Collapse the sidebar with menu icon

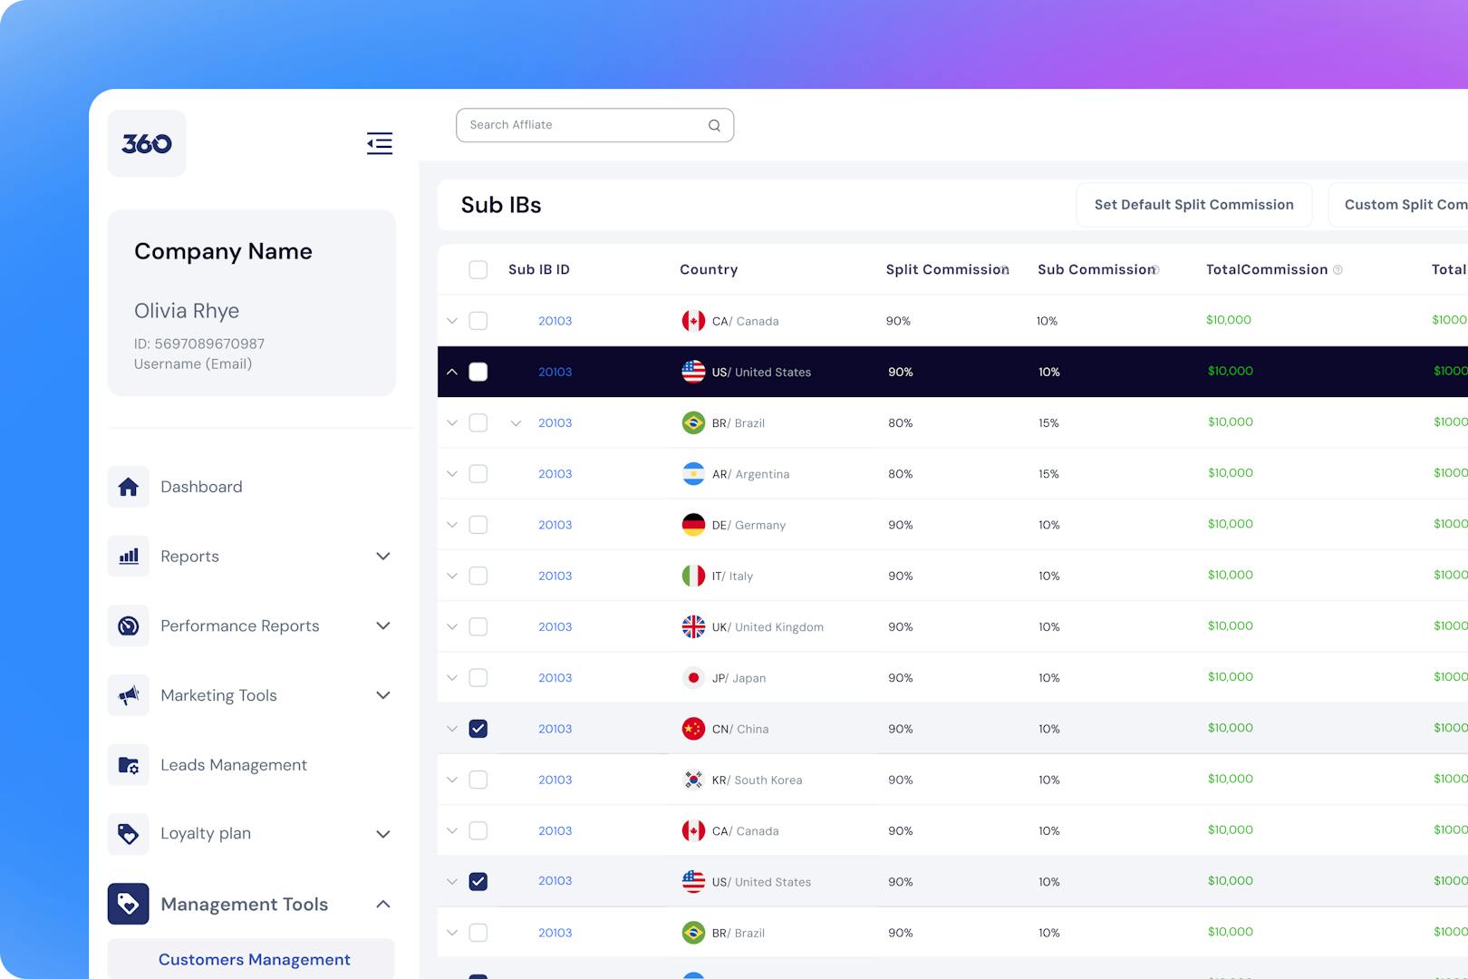coord(380,143)
